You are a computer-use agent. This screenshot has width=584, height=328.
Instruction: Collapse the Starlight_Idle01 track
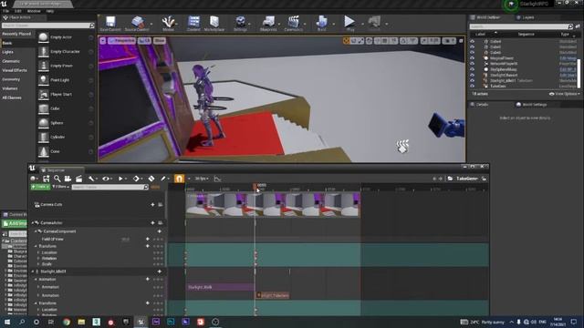click(x=33, y=272)
